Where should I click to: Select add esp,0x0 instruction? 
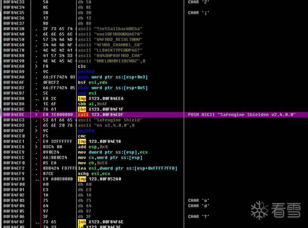tap(93, 147)
